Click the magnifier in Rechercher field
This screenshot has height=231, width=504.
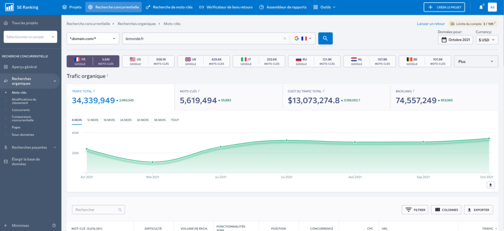[120, 210]
